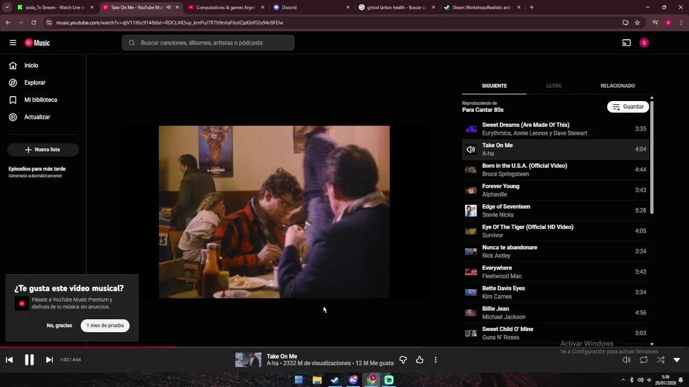Open the browser three-dot menu
689x387 pixels.
point(681,23)
